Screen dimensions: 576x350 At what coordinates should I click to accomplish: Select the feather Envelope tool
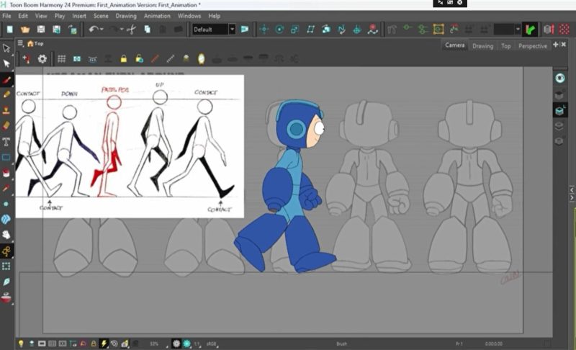tap(6, 282)
